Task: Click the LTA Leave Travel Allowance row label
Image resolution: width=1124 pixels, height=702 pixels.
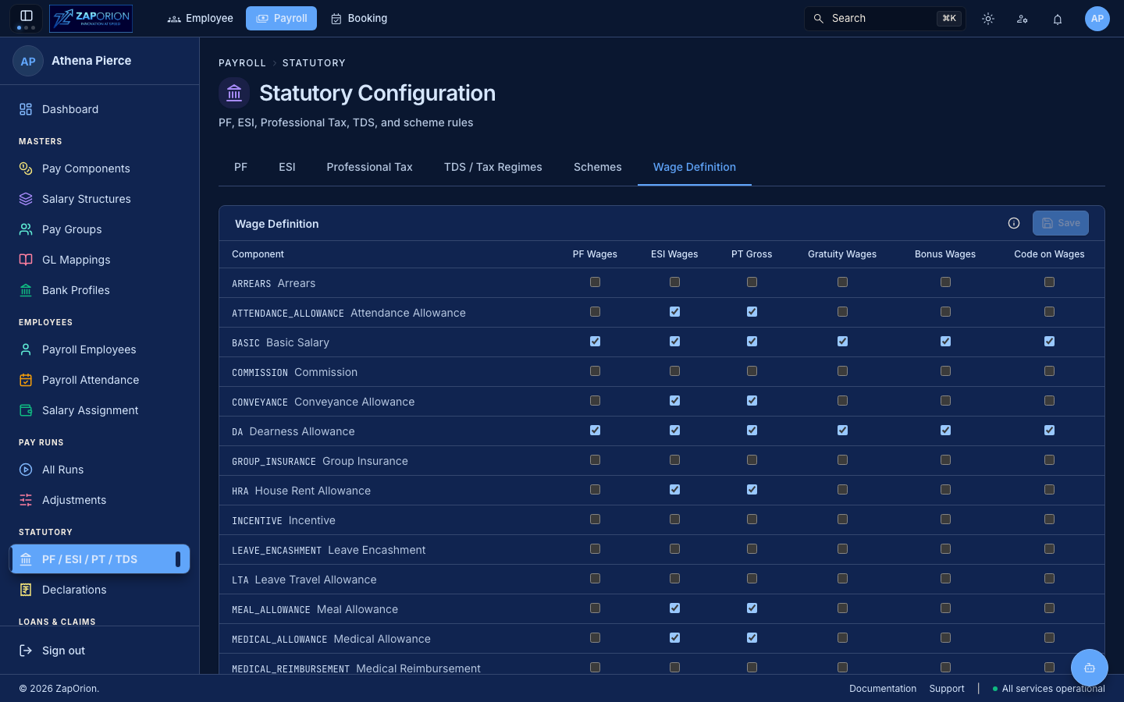Action: [x=304, y=580]
